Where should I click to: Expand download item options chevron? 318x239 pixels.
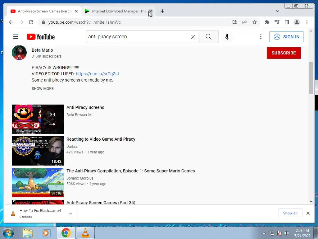[x=70, y=213]
